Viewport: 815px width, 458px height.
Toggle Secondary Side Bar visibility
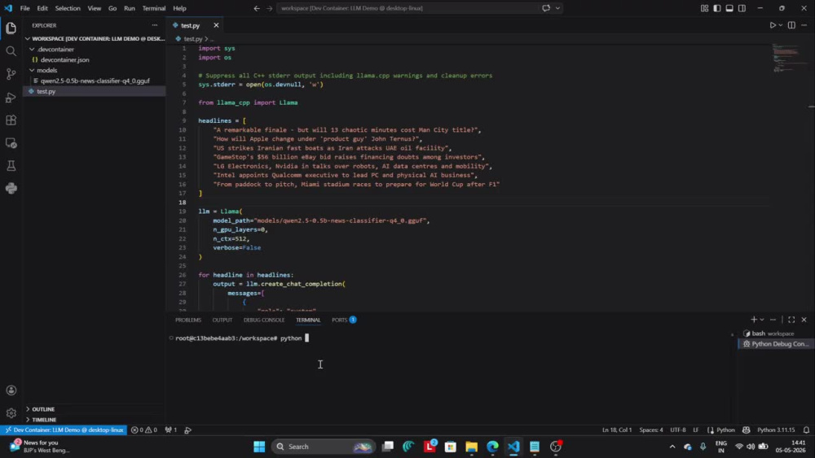pos(742,8)
